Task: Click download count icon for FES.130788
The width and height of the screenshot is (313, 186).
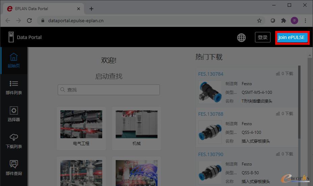Action: click(x=278, y=113)
